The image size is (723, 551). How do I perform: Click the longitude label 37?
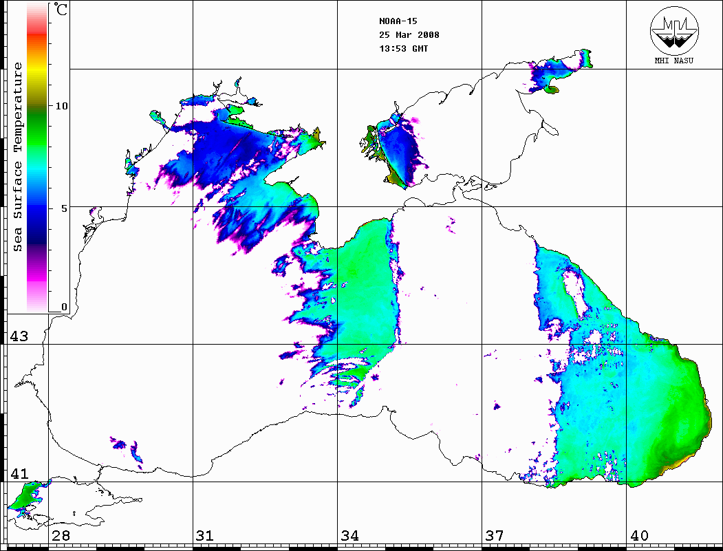[495, 536]
